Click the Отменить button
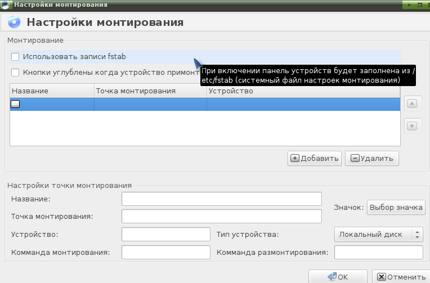Viewport: 430px width, 283px height. click(x=401, y=277)
